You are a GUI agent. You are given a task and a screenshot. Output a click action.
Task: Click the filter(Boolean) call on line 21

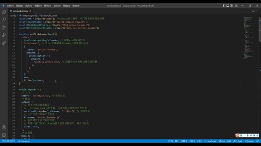33,80
